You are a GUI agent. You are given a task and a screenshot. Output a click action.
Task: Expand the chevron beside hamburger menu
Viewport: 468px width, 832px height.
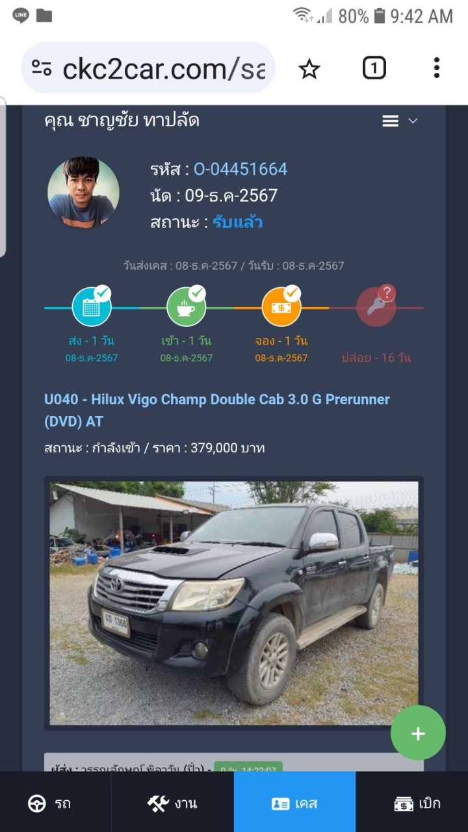(x=412, y=121)
